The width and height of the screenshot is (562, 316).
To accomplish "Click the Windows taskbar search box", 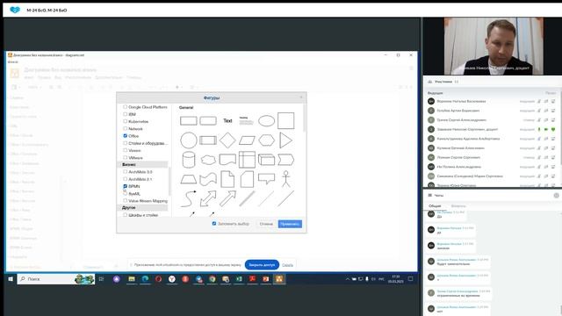I will click(x=56, y=279).
